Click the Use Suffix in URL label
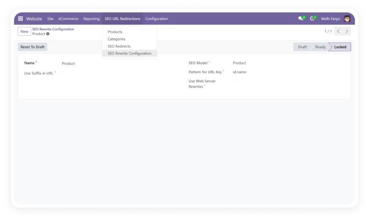 (x=39, y=73)
